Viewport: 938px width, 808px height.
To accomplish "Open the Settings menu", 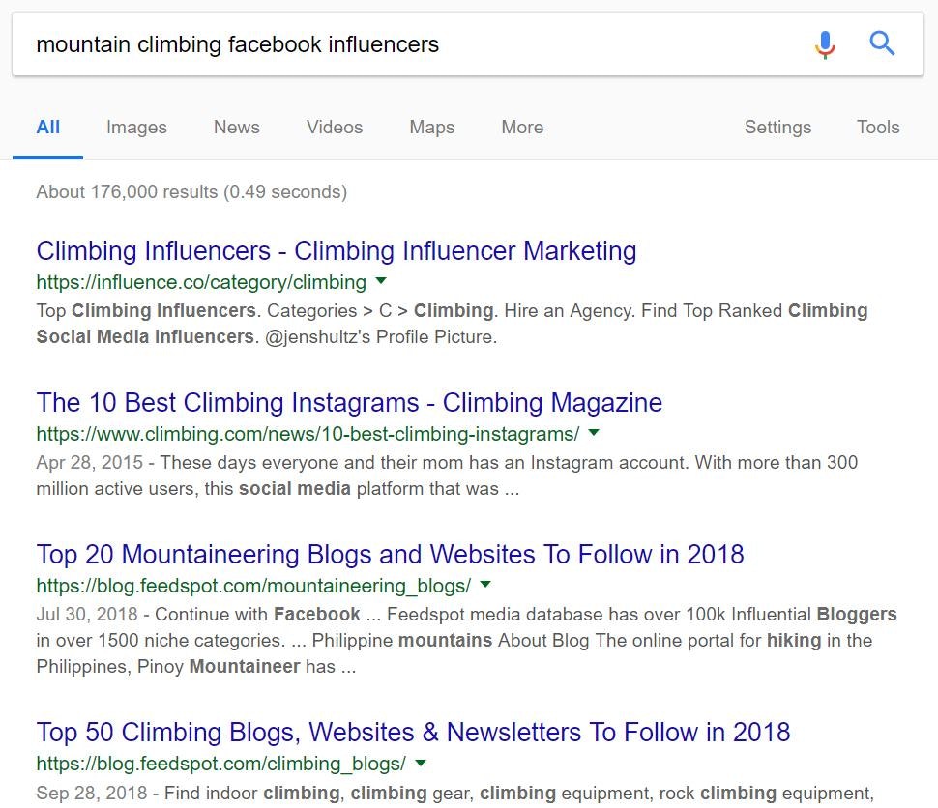I will pyautogui.click(x=777, y=128).
